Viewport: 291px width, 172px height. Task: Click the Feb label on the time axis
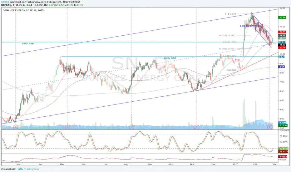pos(255,164)
